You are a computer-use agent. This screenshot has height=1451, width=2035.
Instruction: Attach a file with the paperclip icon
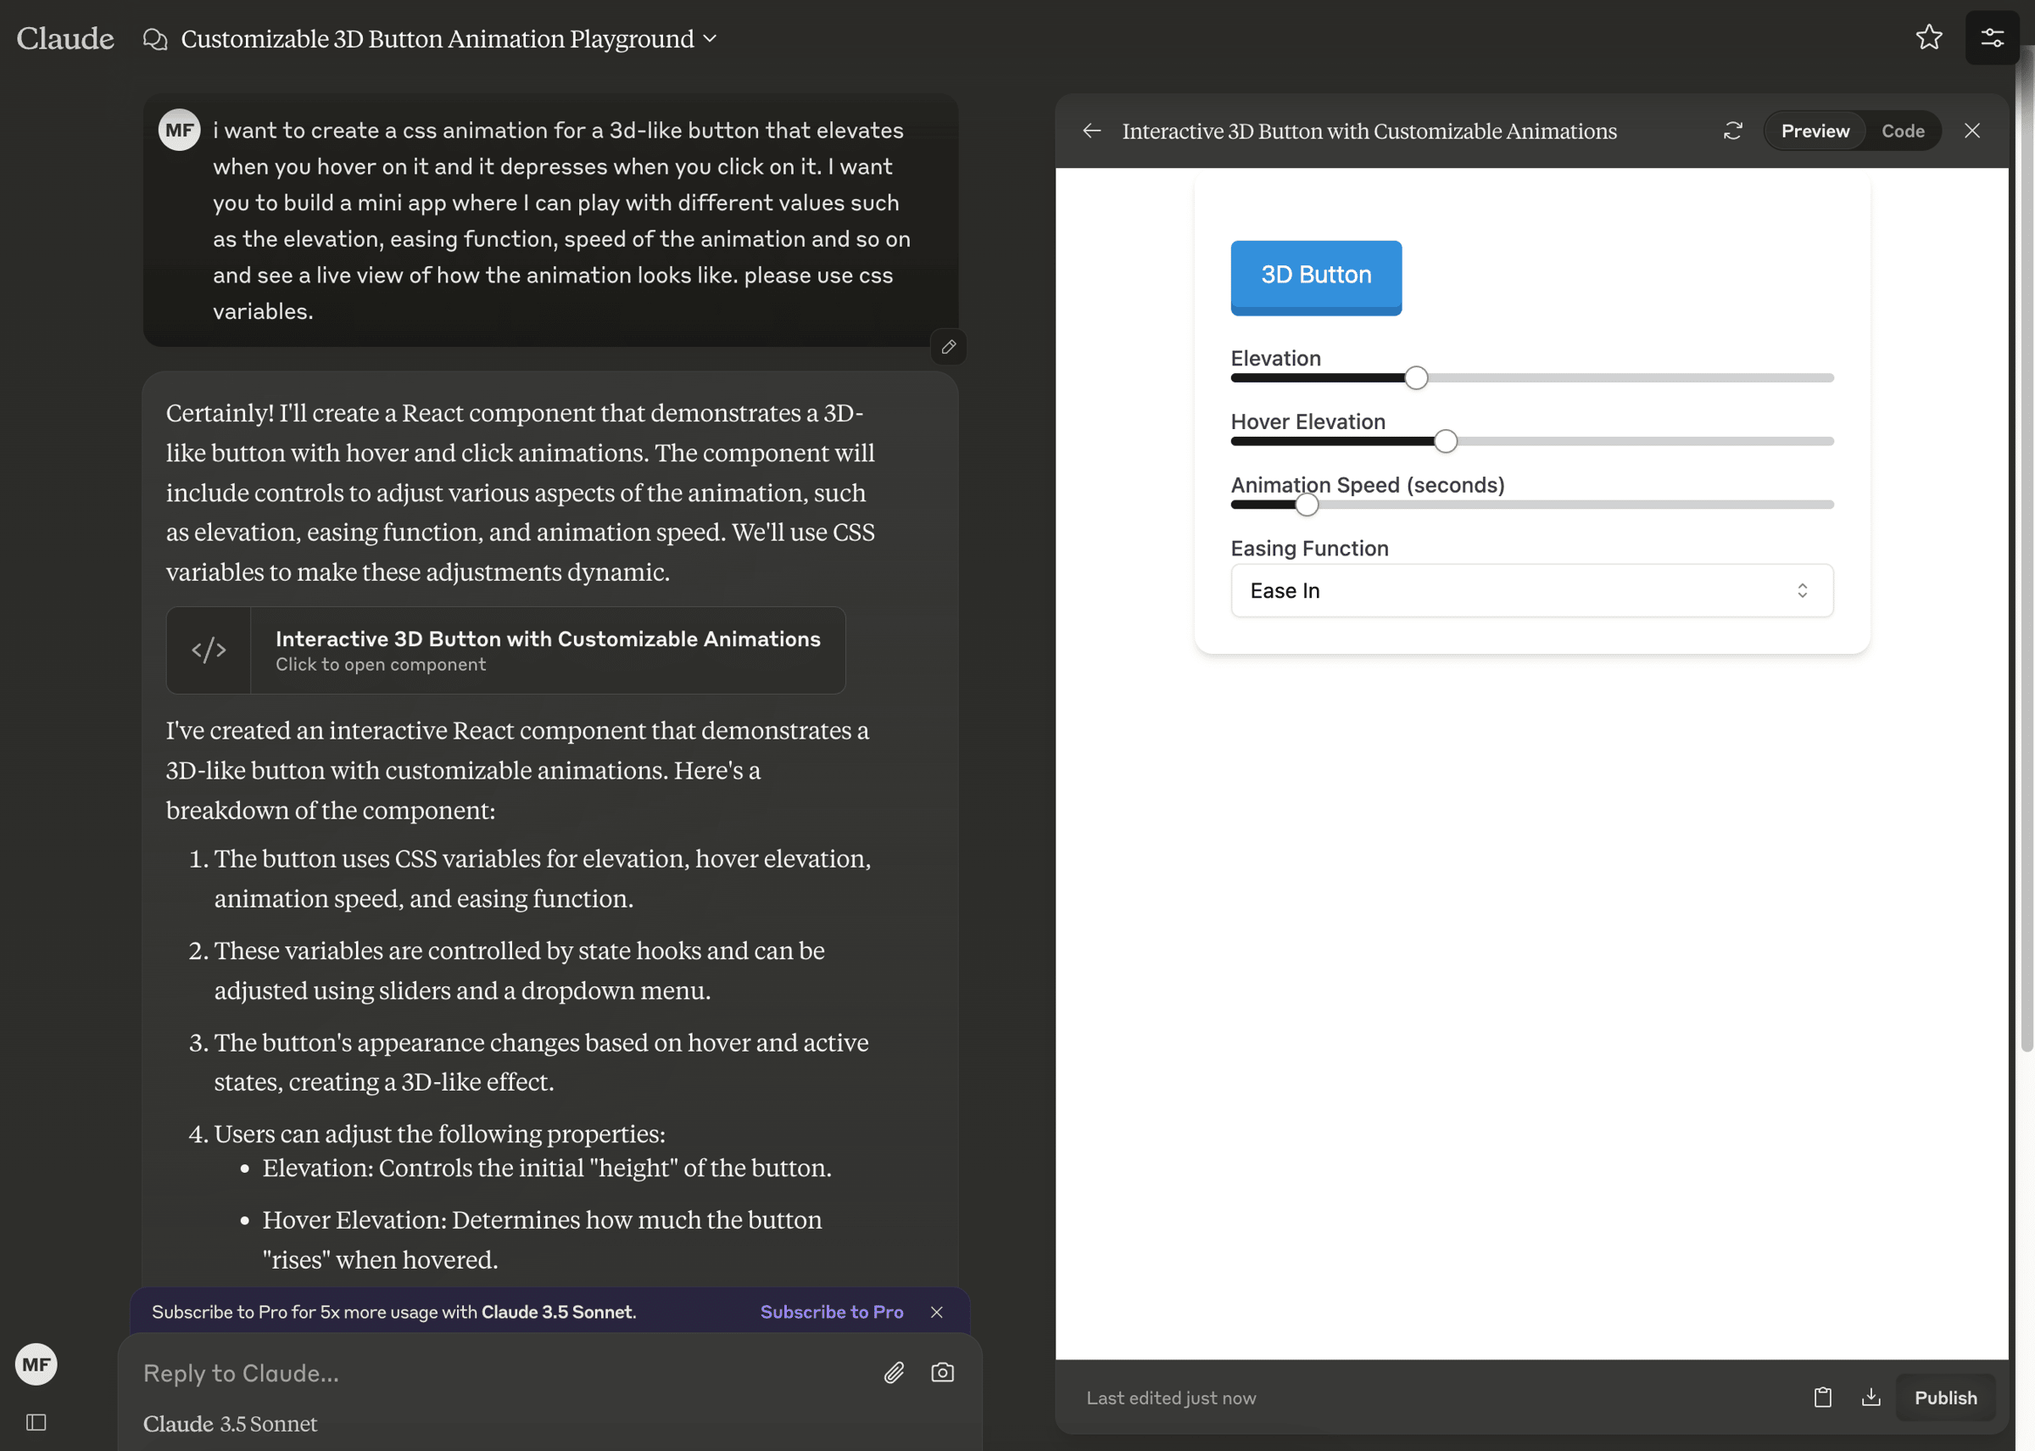895,1372
